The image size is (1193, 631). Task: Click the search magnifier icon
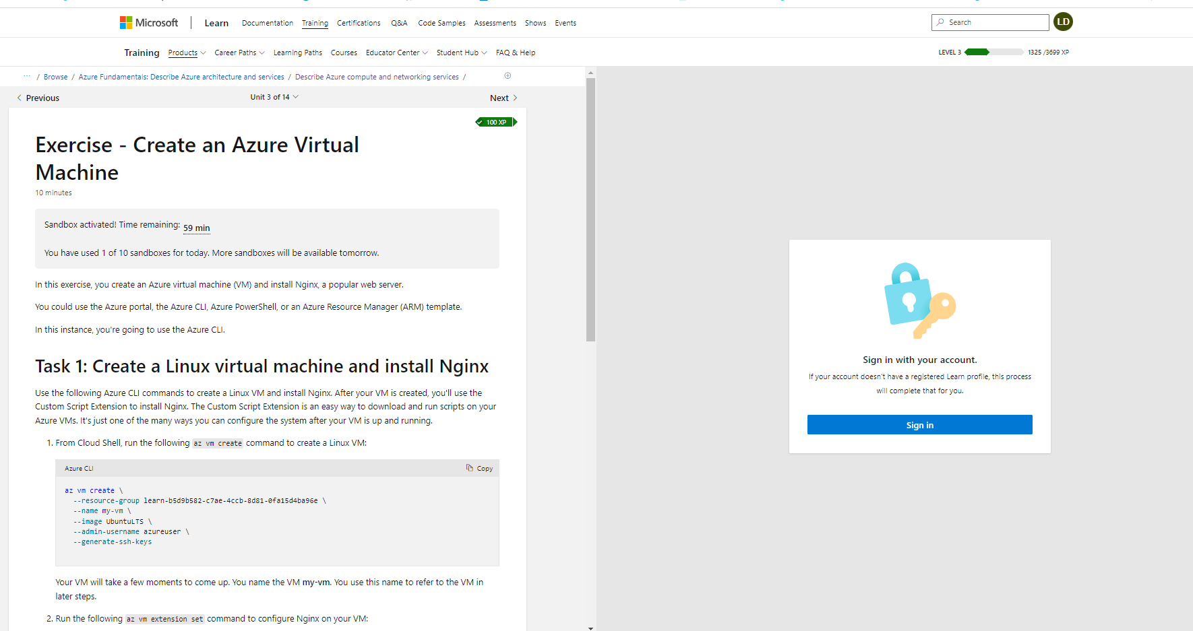pyautogui.click(x=940, y=22)
